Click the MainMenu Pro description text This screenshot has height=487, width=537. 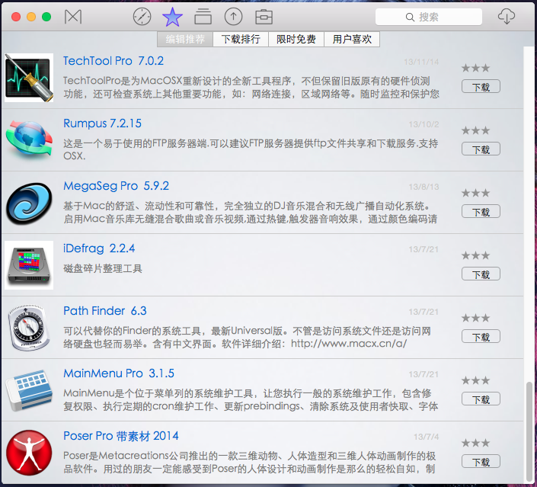[x=251, y=399]
